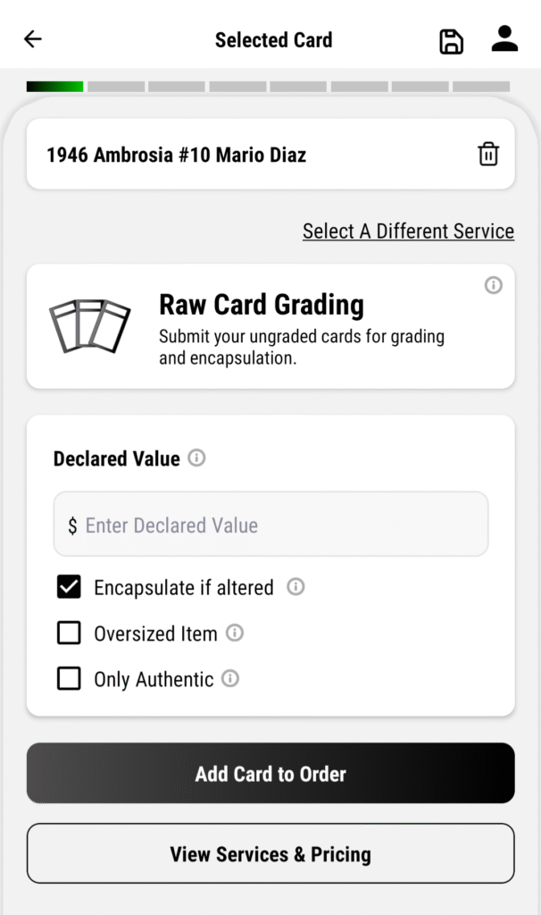Click the green first progress step segment
The height and width of the screenshot is (915, 541).
54,87
